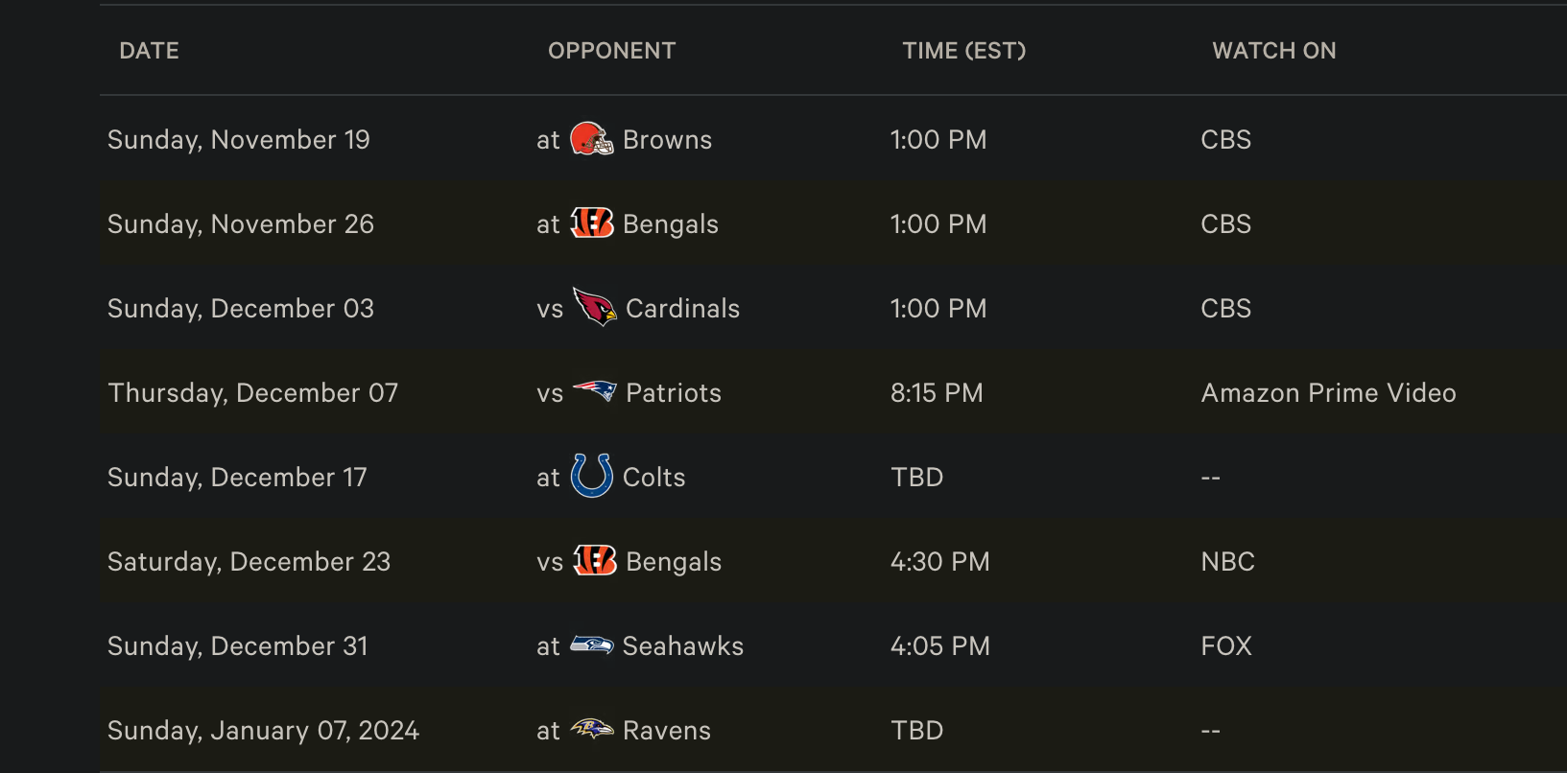Click the Bengals logo on December 23
1567x773 pixels.
point(594,560)
